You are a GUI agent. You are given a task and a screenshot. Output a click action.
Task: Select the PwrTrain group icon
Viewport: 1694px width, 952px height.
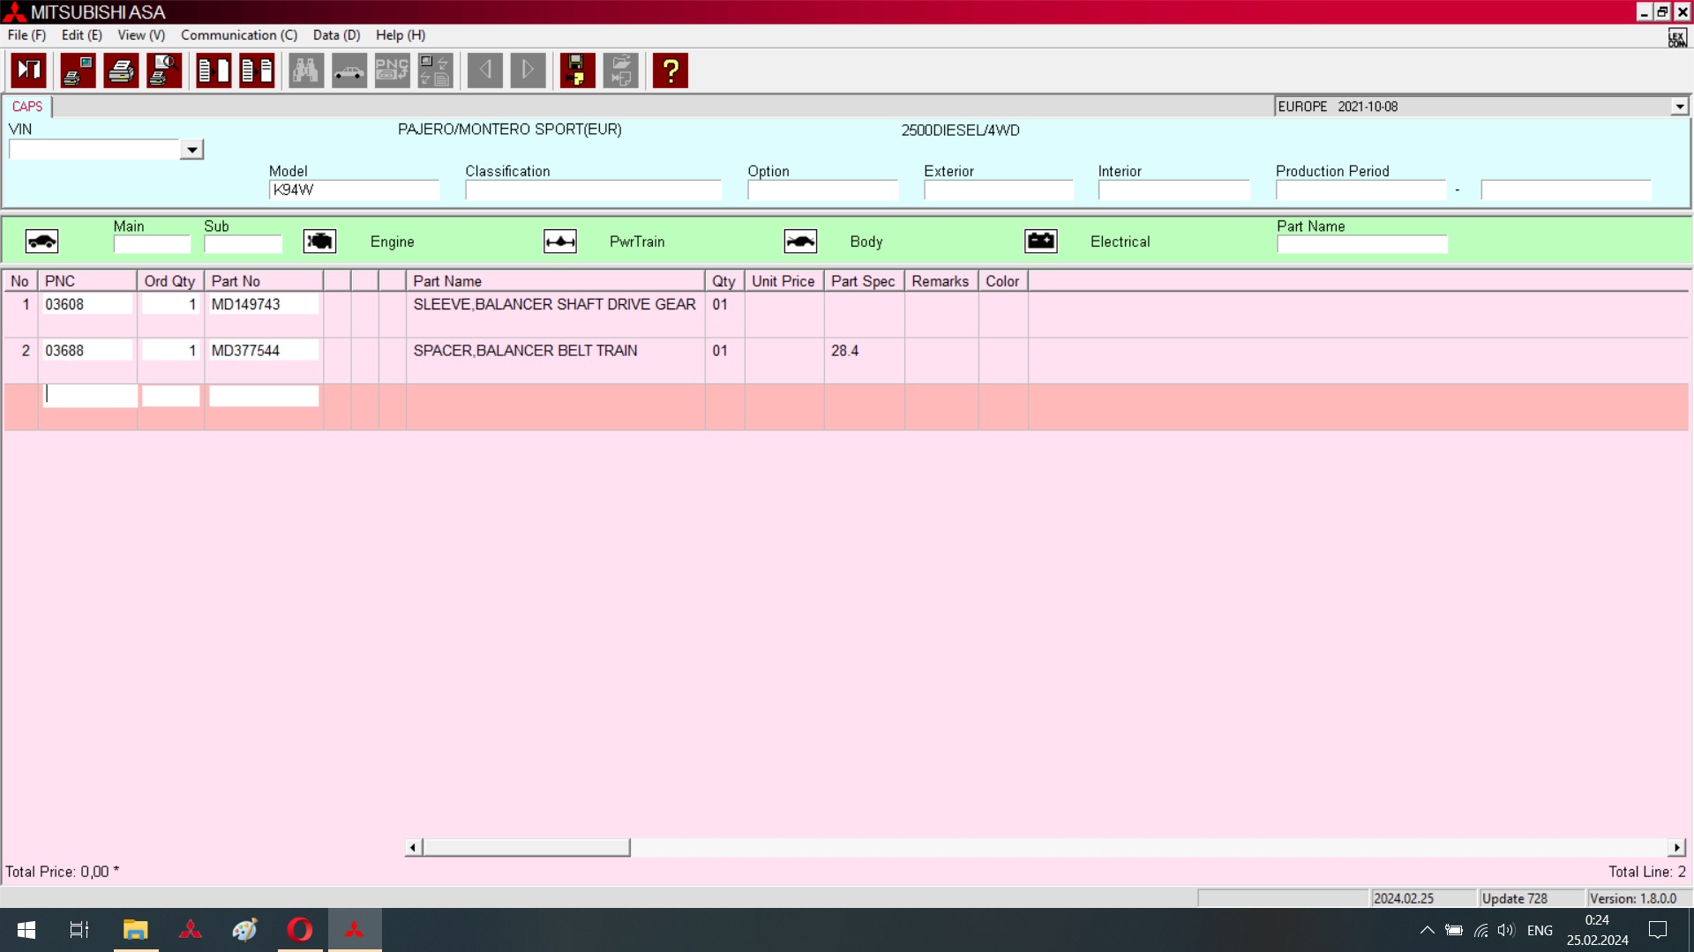click(560, 242)
